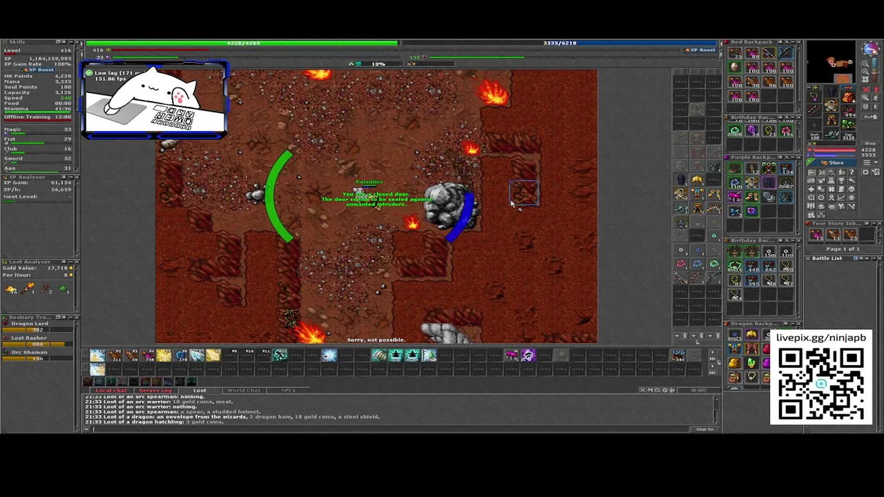Click the minimap compass rose
Viewport: 884px width, 497px height.
pyautogui.click(x=871, y=48)
